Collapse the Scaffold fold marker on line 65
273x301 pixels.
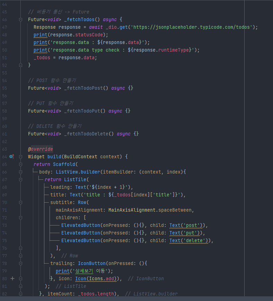click(20, 164)
